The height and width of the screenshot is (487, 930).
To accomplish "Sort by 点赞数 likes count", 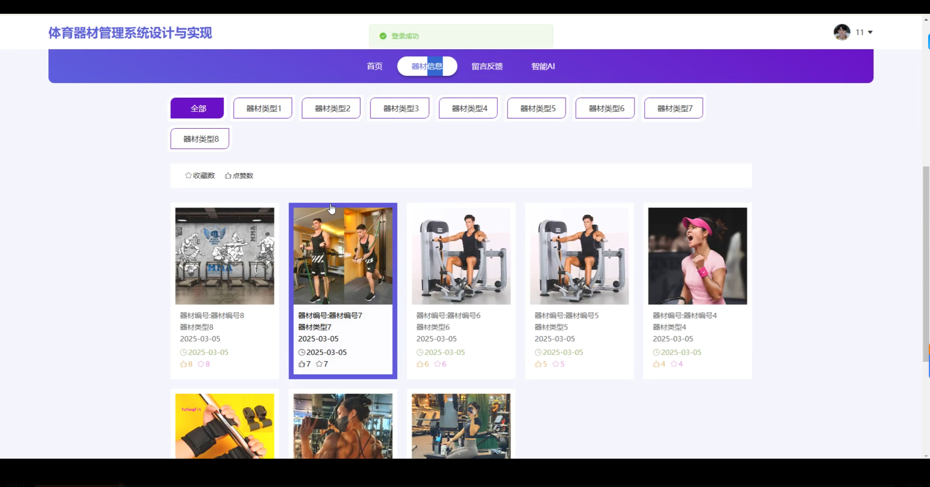I will click(239, 176).
